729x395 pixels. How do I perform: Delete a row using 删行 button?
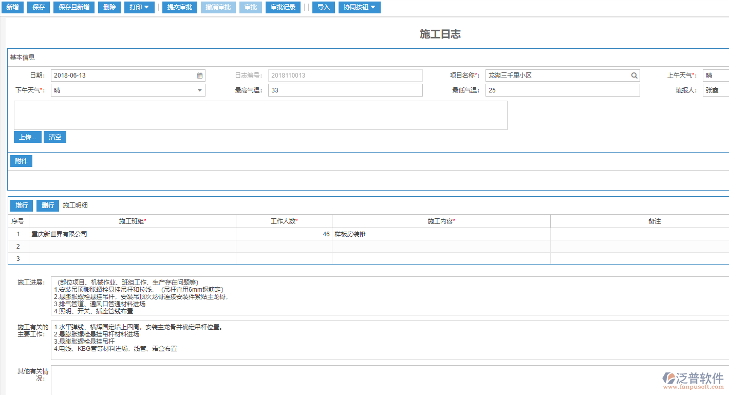tap(48, 205)
